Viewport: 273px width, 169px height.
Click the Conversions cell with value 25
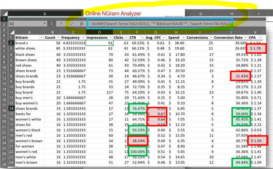click(199, 43)
